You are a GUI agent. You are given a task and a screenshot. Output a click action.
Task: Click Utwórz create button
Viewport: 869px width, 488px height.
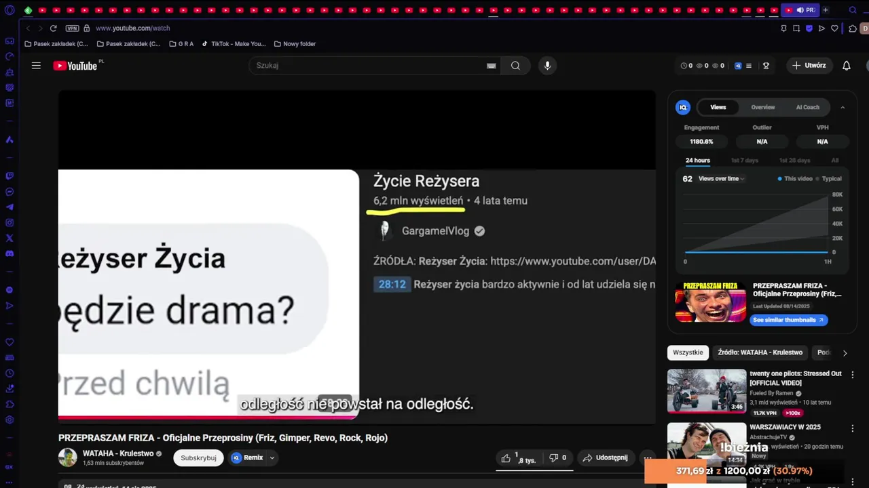click(809, 66)
